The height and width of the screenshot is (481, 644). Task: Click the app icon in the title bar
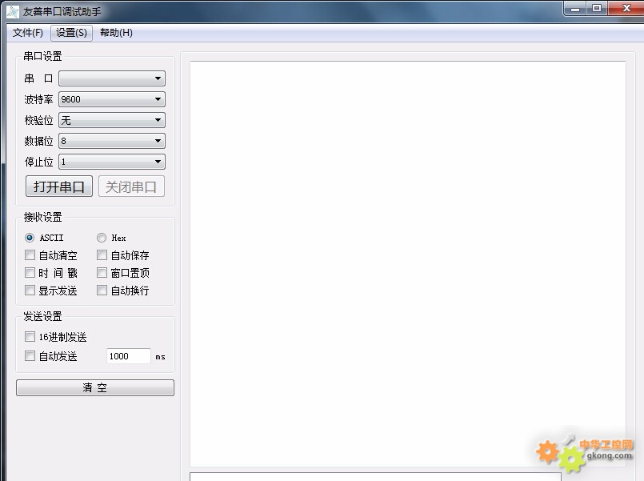(13, 12)
